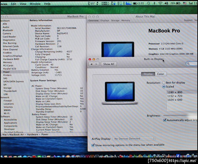Select Developer under Software
This screenshot has width=198, height=164.
click(9, 129)
